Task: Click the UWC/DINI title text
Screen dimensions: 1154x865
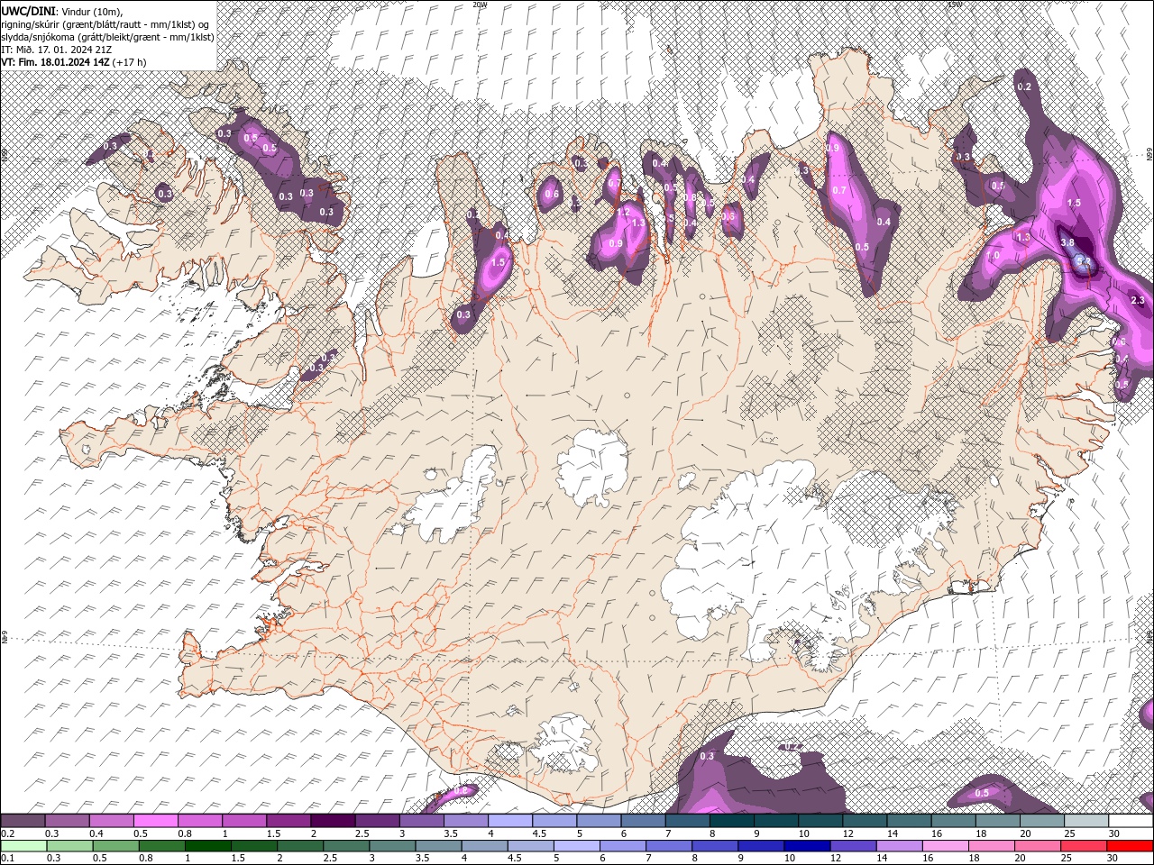Action: (x=28, y=10)
